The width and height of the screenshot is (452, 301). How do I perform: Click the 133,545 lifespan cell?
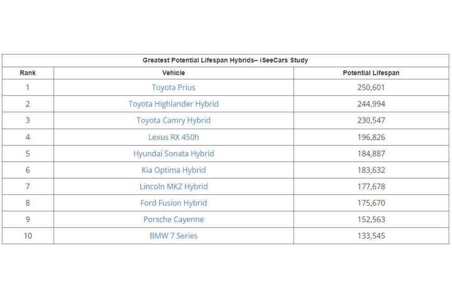point(371,236)
